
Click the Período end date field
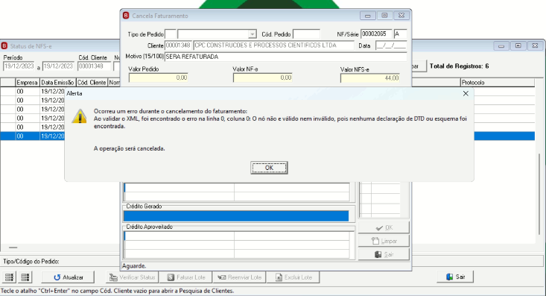(58, 66)
